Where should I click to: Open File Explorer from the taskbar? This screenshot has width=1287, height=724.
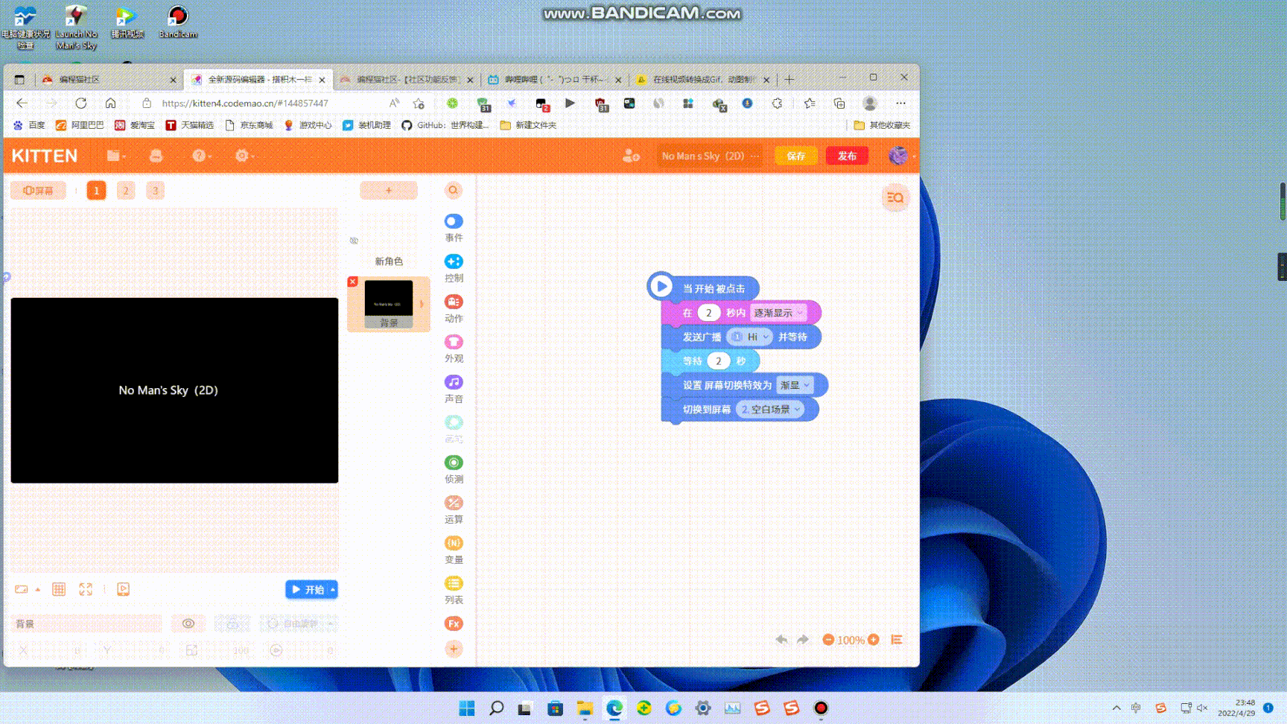585,708
